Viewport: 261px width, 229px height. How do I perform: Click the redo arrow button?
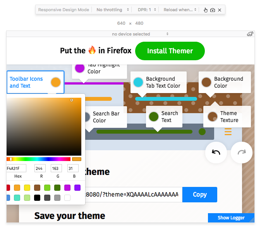242,152
